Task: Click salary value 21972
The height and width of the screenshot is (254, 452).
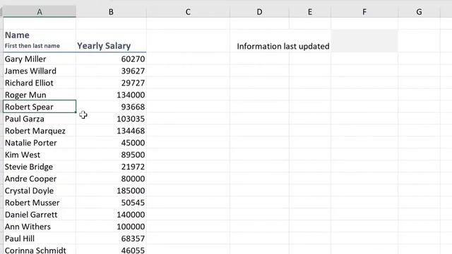Action: pyautogui.click(x=111, y=167)
